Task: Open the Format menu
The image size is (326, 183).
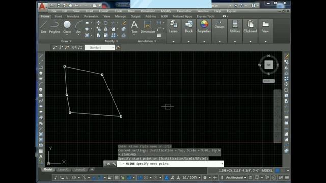Action: click(104, 11)
